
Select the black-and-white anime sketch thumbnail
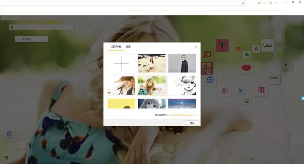pyautogui.click(x=182, y=85)
